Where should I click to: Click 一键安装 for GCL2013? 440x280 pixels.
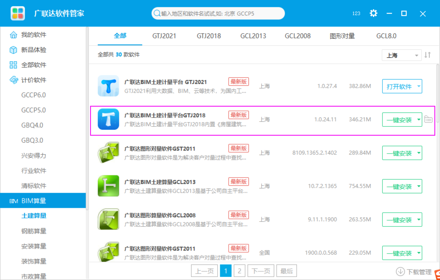(x=399, y=186)
